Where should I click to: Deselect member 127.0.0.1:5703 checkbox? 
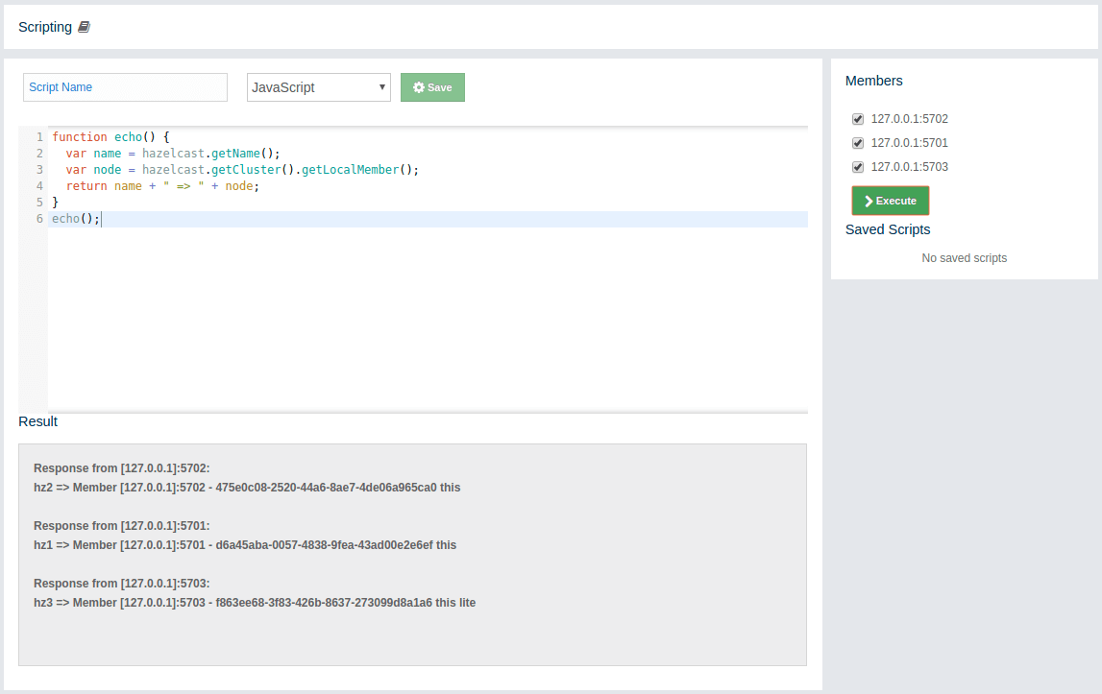pyautogui.click(x=858, y=167)
